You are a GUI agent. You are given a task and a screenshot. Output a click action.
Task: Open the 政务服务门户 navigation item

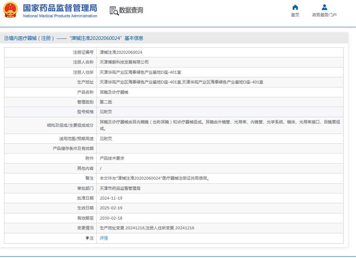point(325,11)
